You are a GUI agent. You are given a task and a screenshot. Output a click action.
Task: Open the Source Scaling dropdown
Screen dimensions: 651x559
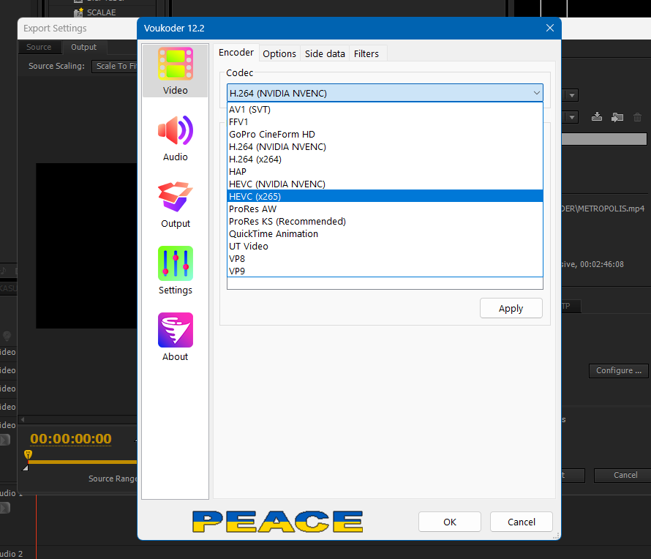tap(116, 66)
